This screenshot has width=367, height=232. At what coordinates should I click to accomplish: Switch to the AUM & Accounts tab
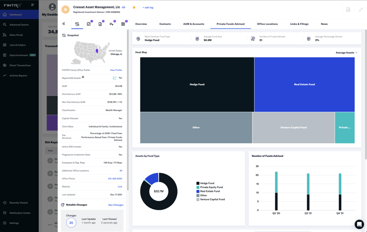[x=193, y=24]
